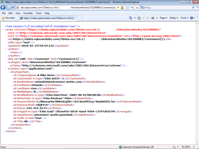199x149 pixels.
Task: Click the PasswordSalt value 1KjXYs4=
Action: tap(43, 105)
